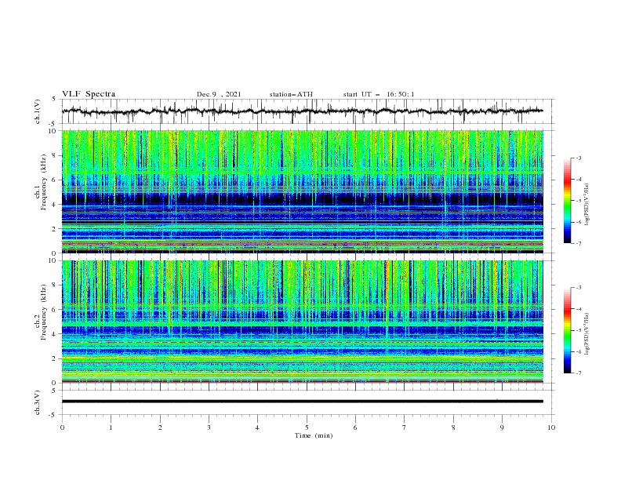Click the ch.2 'Frequency (kHz)' axis label
This screenshot has width=621, height=480.
click(x=44, y=312)
